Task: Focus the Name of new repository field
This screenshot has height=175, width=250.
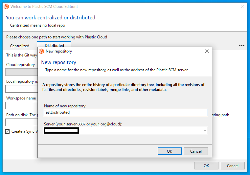Action: tap(125, 112)
